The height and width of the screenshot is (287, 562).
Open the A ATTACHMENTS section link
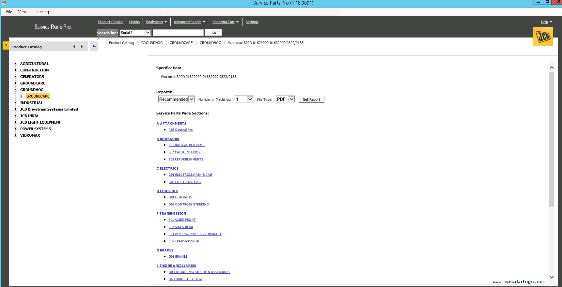pos(171,124)
